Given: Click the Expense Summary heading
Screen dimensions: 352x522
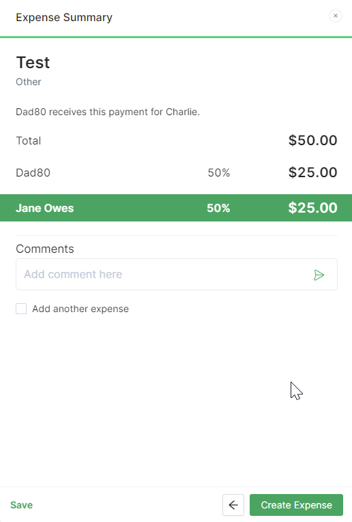Looking at the screenshot, I should [64, 17].
